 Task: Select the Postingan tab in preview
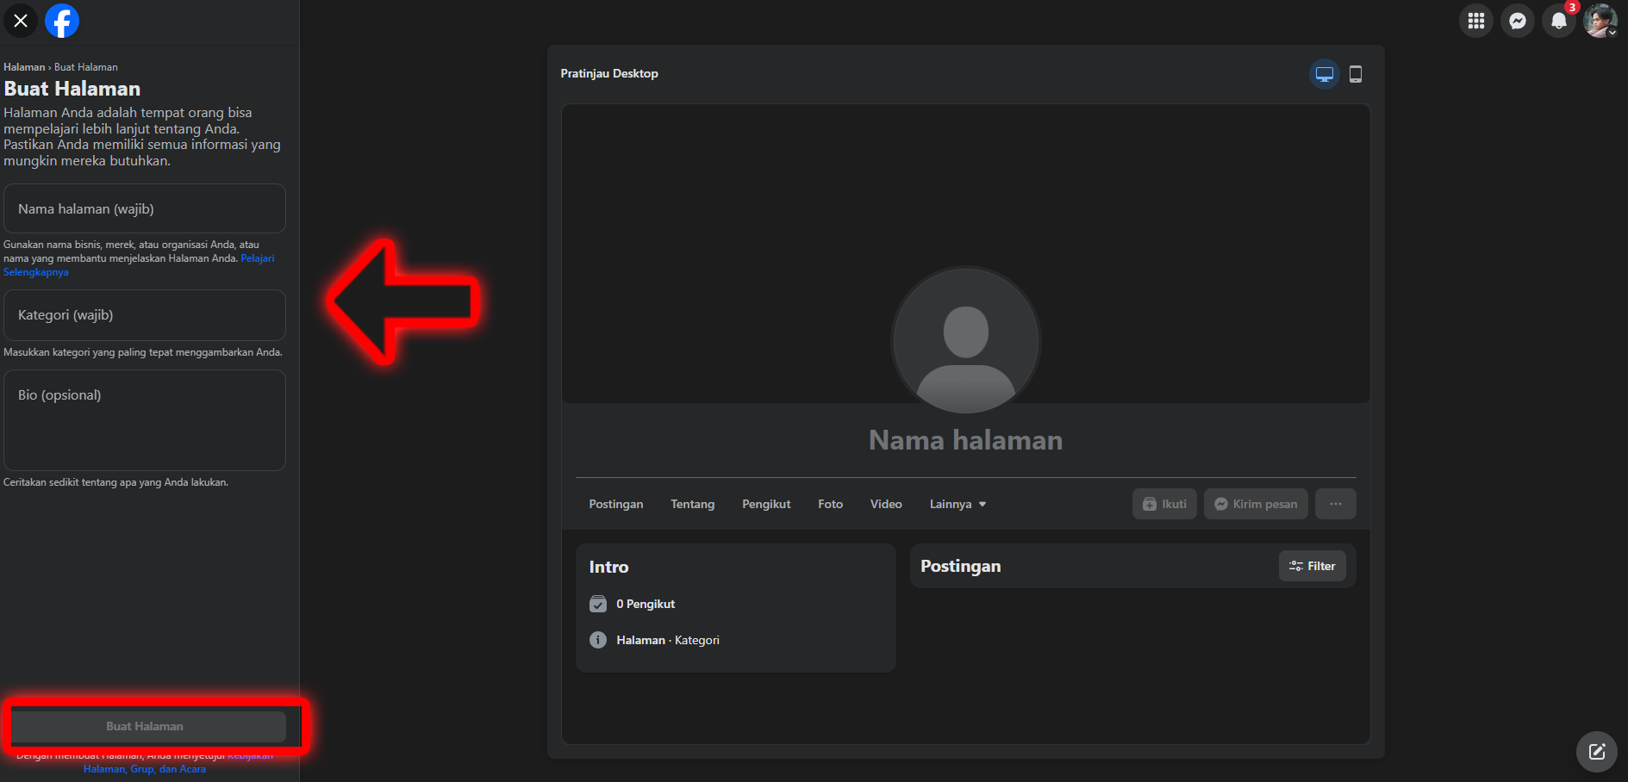tap(615, 504)
